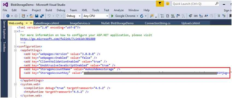232x98 pixels.
Task: Open the Build menu
Action: (x=49, y=10)
